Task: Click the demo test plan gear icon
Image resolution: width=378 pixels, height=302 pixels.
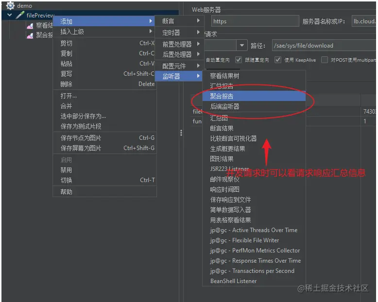Action: click(x=10, y=5)
